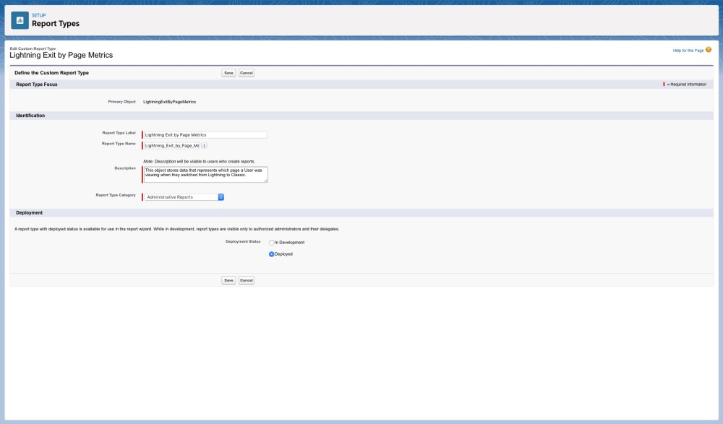Click the Report Type Label input field
This screenshot has width=723, height=424.
point(205,135)
